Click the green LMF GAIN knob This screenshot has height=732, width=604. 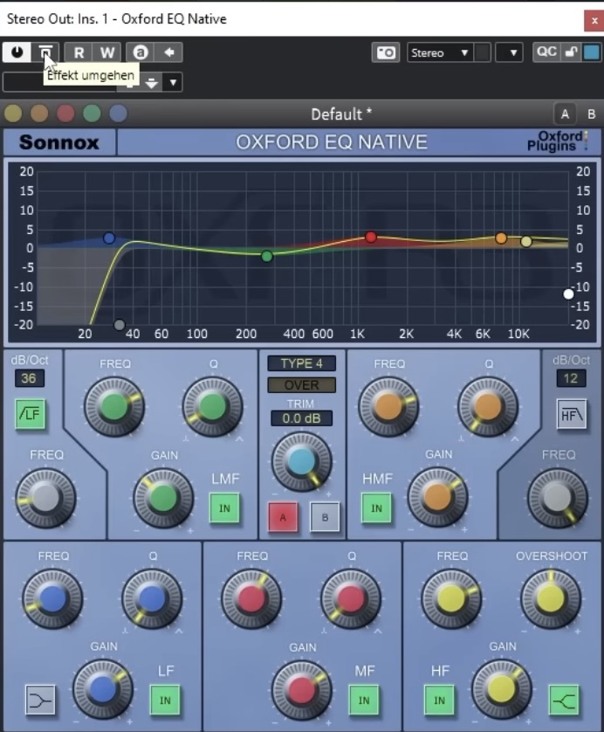pos(163,498)
